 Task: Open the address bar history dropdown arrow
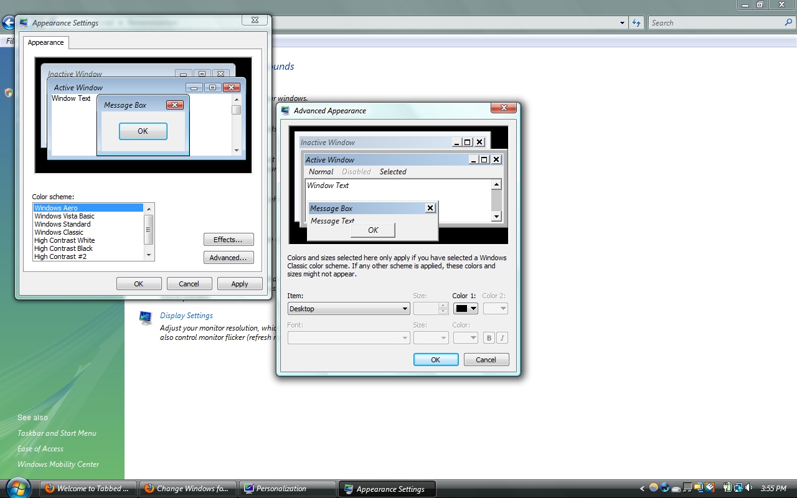623,23
